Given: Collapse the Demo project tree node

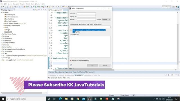Looking at the screenshot, I should 1,12.
